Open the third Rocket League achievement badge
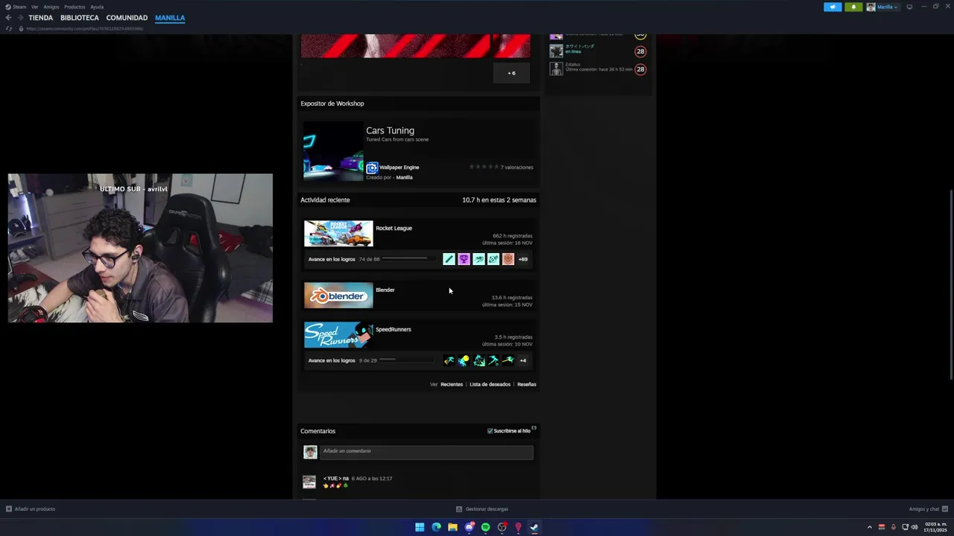Viewport: 954px width, 536px height. (x=478, y=259)
